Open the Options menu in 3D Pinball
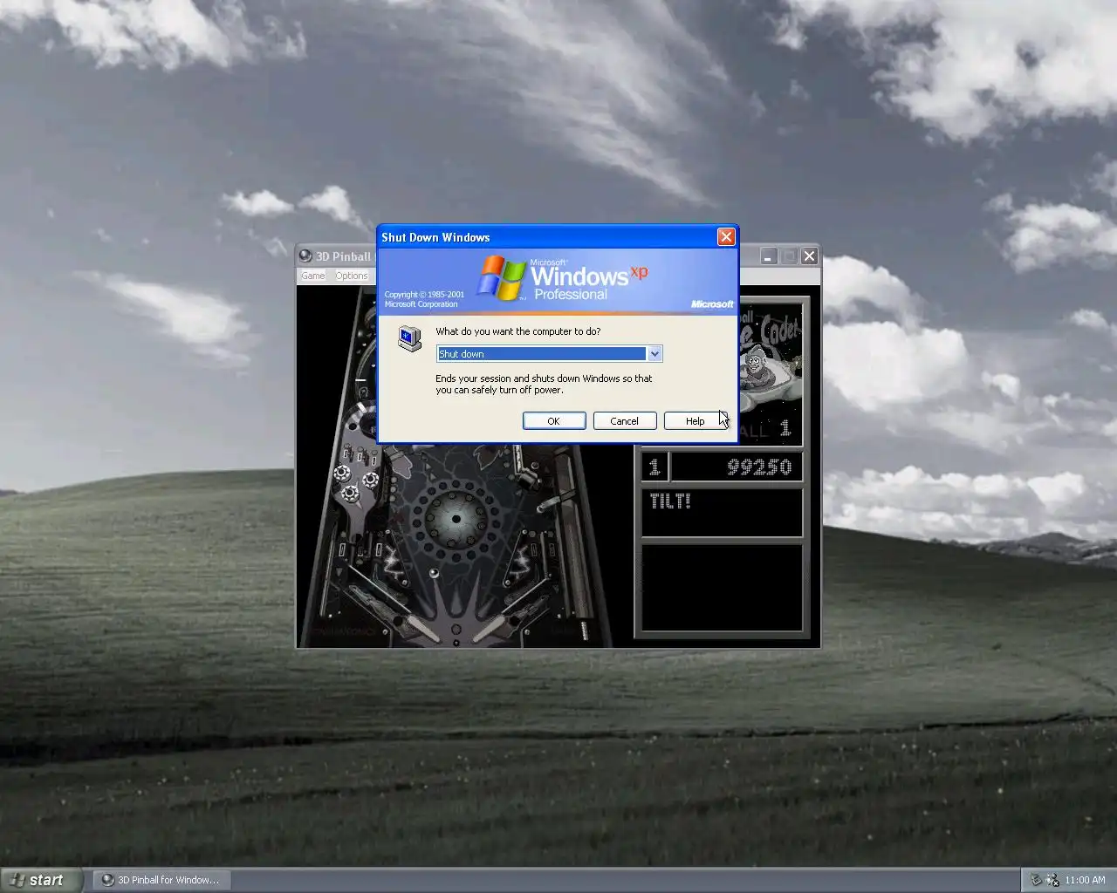 point(352,276)
